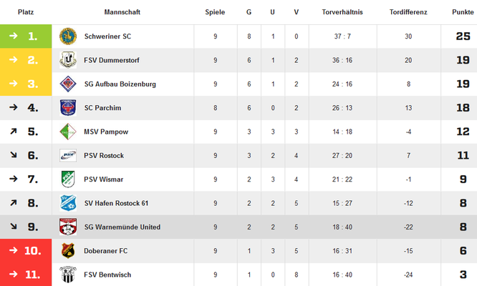This screenshot has width=477, height=286.
Task: Click the FSV Bentwisch striped crest
Action: coord(68,275)
